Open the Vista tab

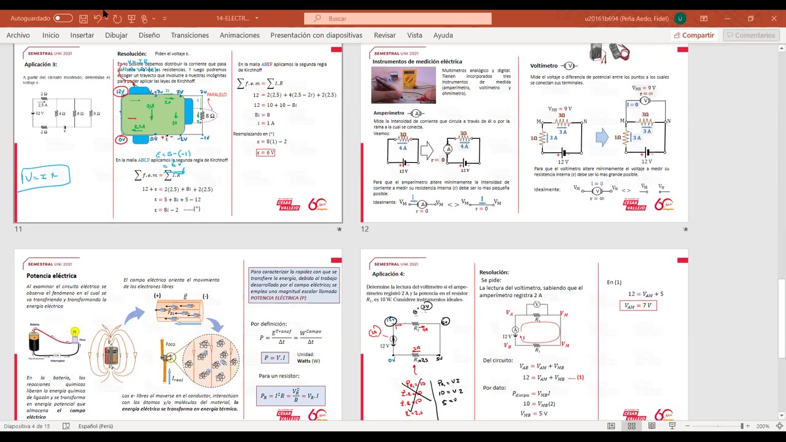414,35
